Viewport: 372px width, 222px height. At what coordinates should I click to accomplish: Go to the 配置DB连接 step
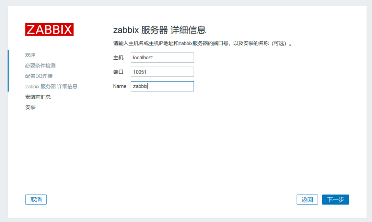(39, 76)
